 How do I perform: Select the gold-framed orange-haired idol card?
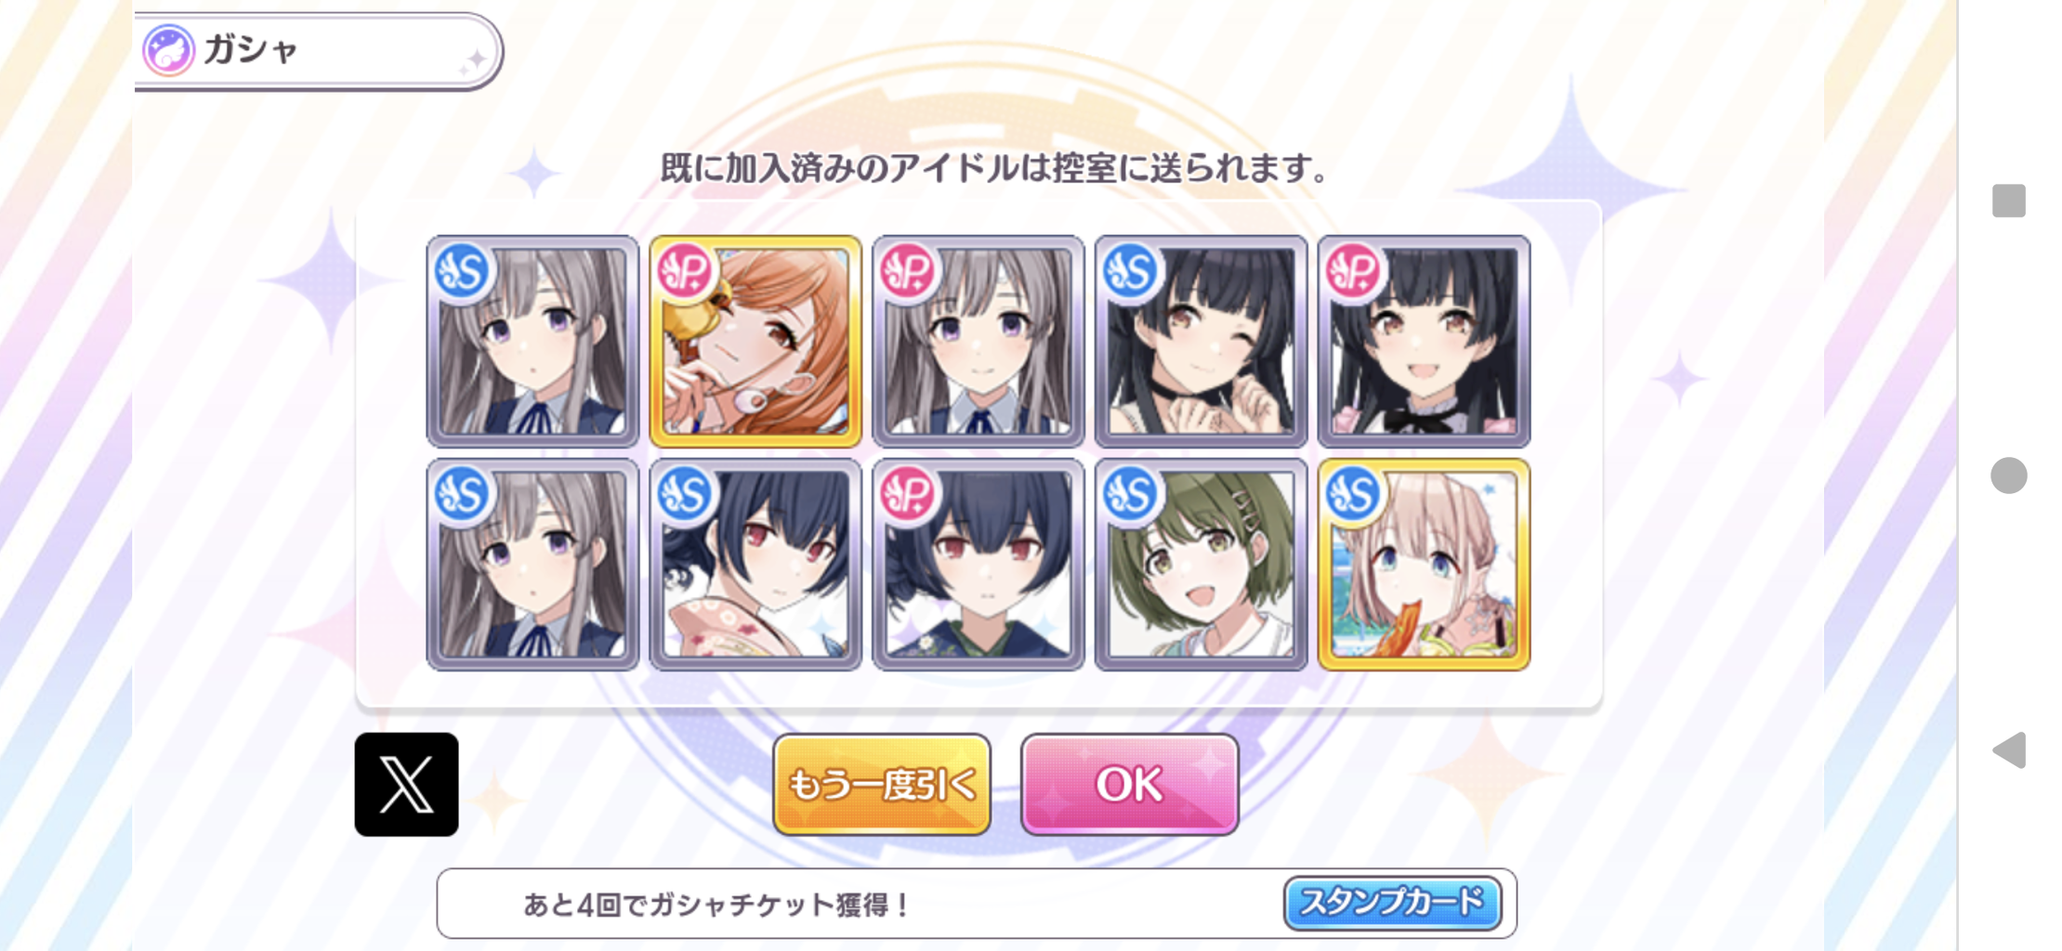click(755, 342)
